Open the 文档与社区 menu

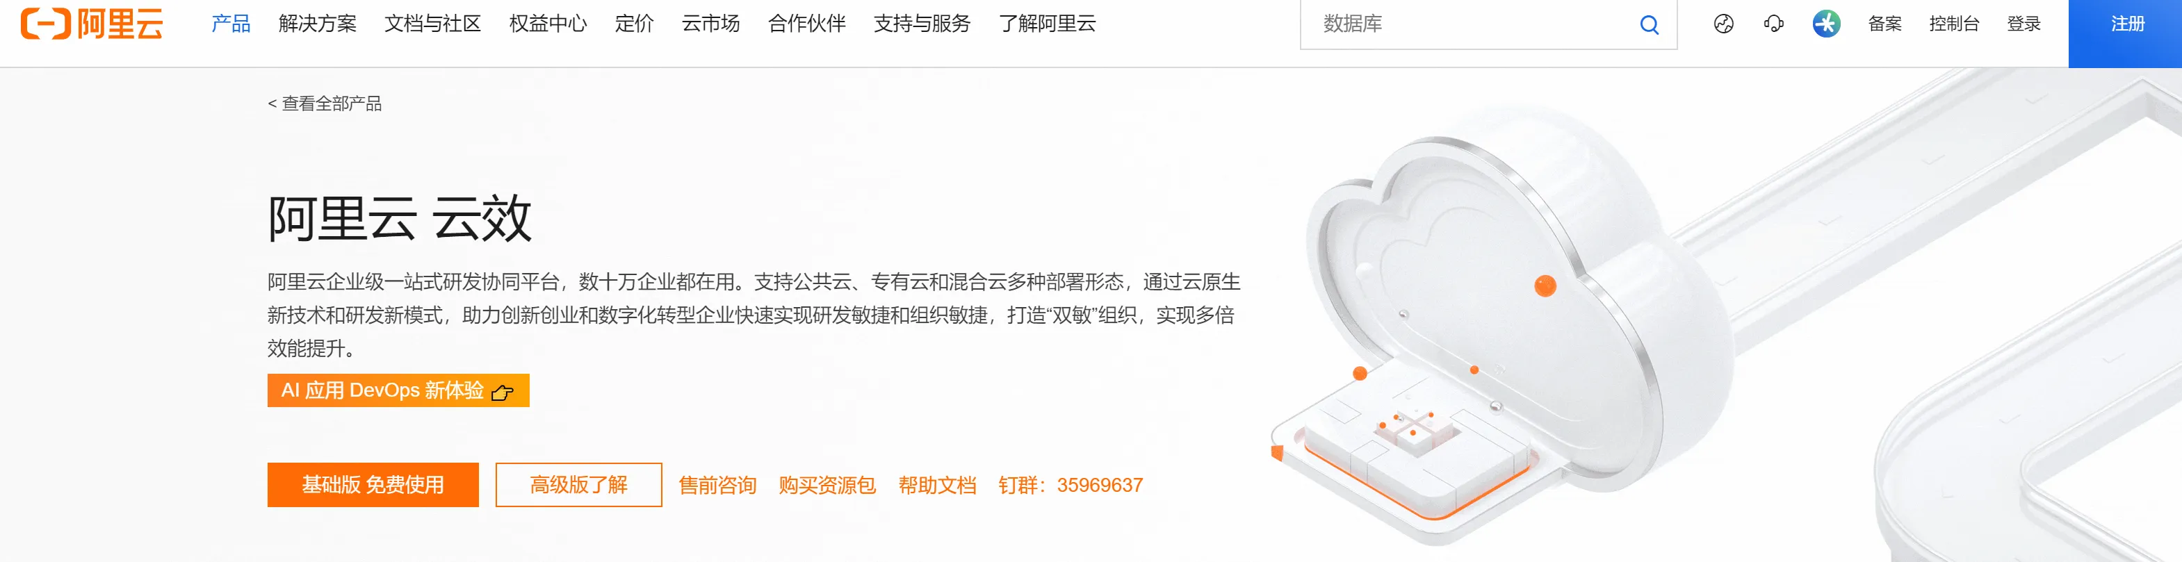tap(432, 24)
